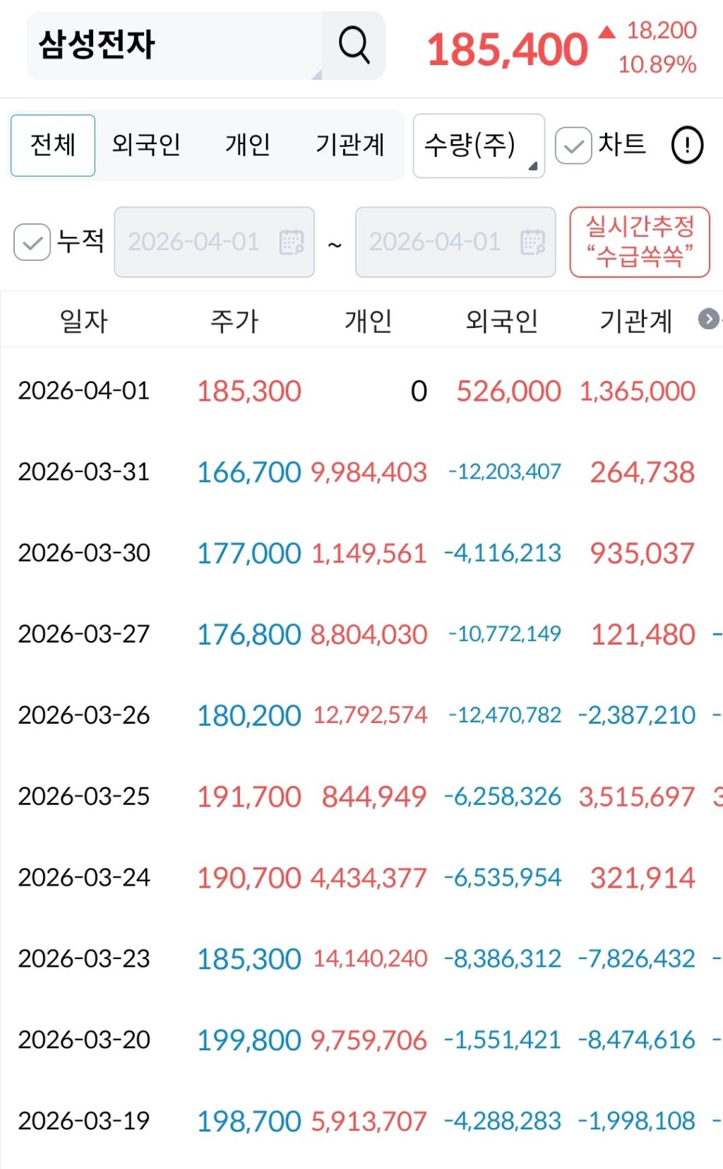Open the 삼성전자 stock selector dropdown

(175, 45)
